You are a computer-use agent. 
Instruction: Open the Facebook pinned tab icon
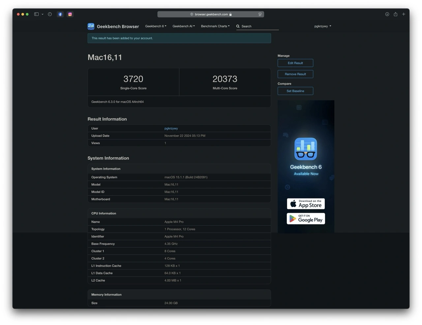(x=60, y=14)
